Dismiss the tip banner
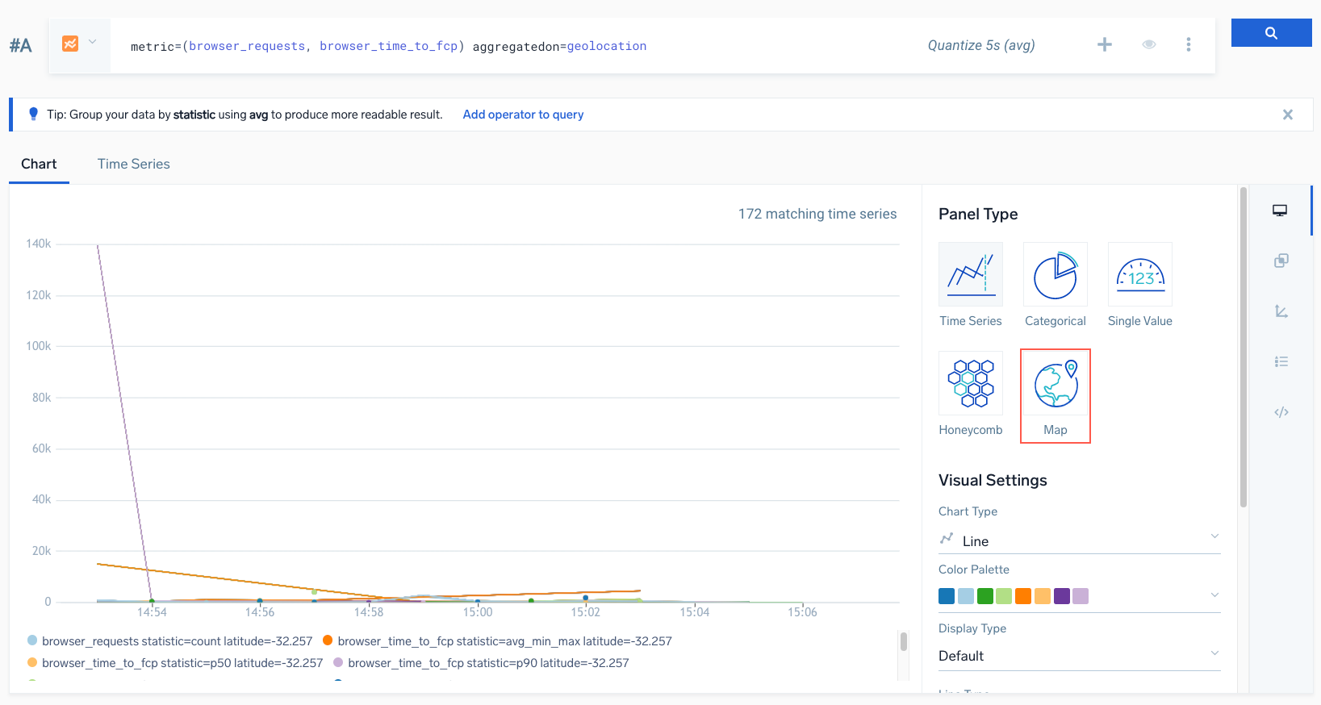Image resolution: width=1321 pixels, height=705 pixels. click(x=1287, y=115)
